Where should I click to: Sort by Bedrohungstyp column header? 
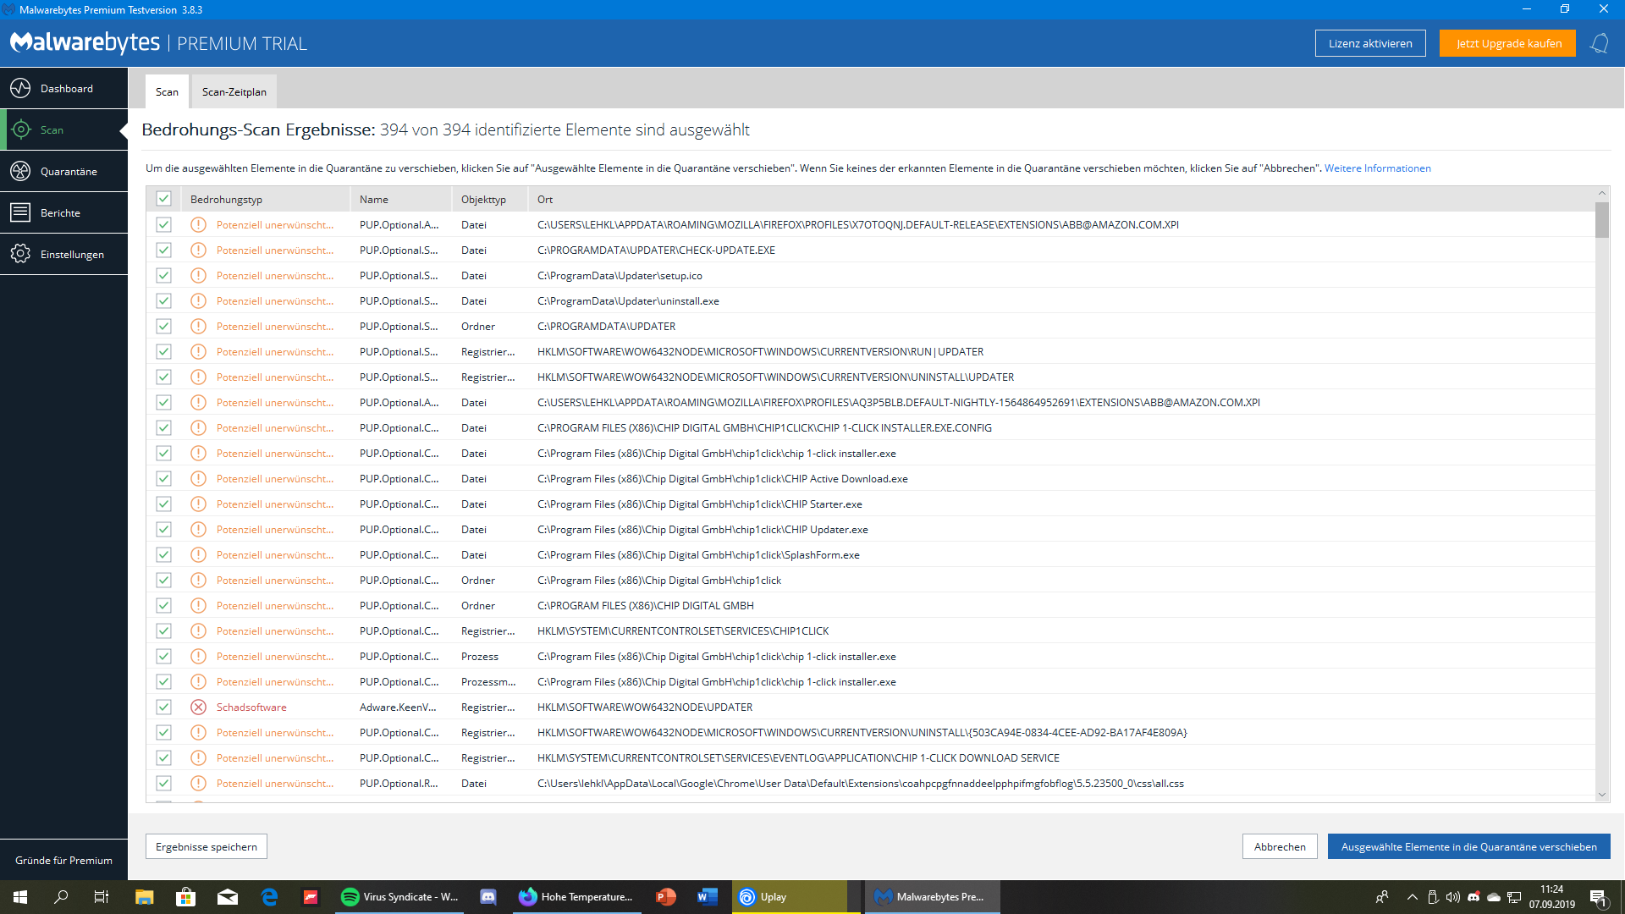pos(226,200)
